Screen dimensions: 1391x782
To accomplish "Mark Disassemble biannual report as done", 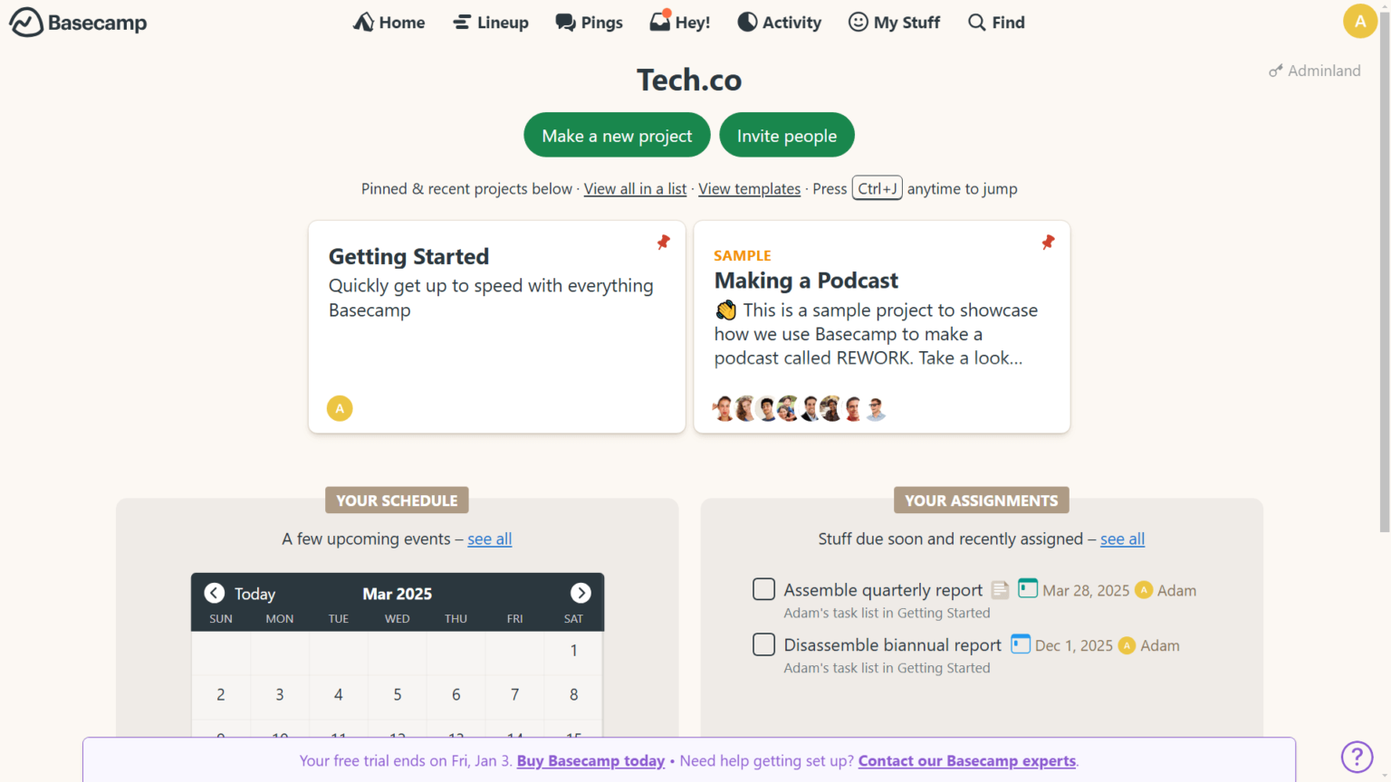I will click(763, 644).
